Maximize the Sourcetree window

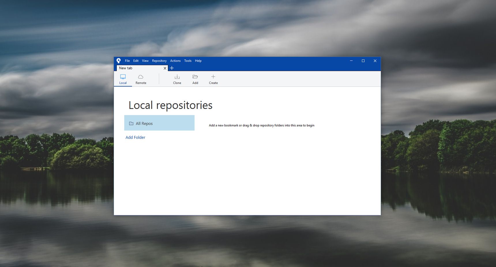[x=363, y=61]
